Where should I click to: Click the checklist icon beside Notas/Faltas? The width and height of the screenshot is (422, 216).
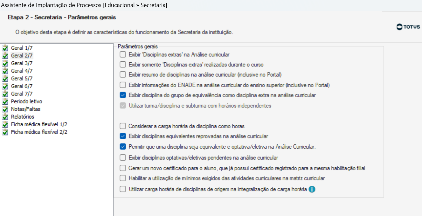[x=5, y=109]
